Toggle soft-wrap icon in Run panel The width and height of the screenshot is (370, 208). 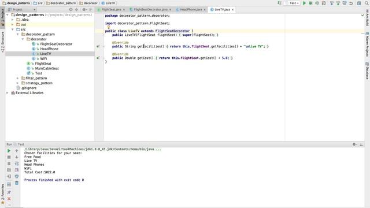(17, 164)
